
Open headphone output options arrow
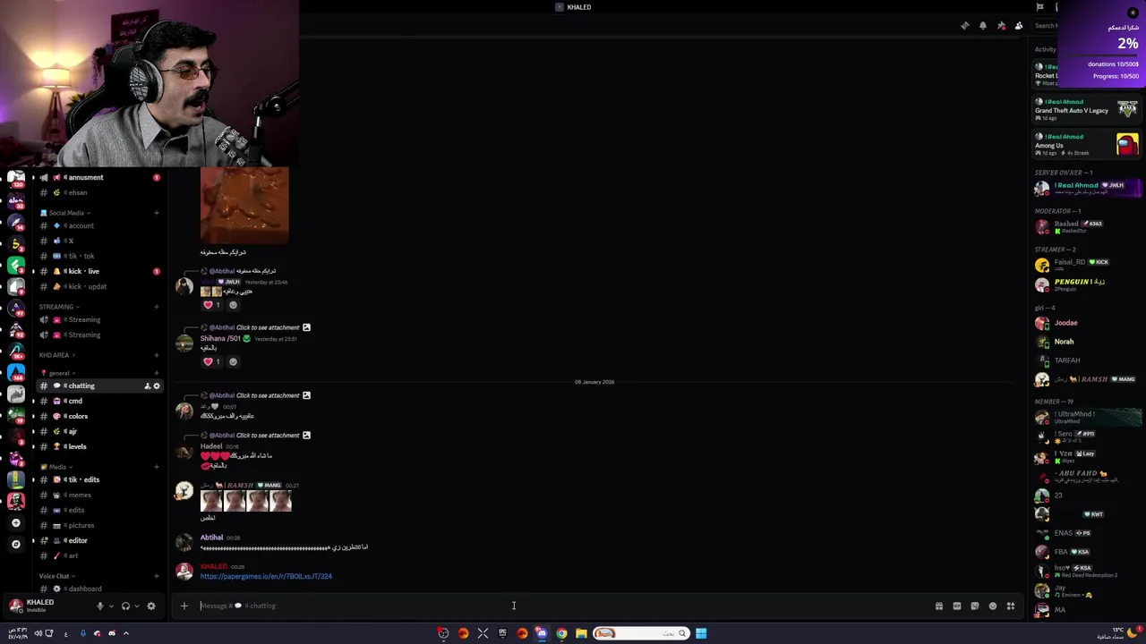point(136,606)
